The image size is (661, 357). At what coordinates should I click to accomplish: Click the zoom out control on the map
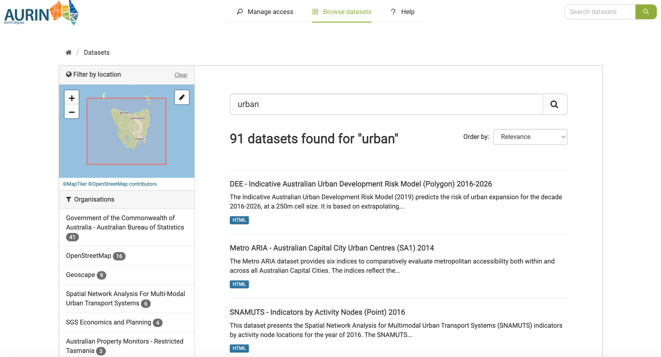pos(72,112)
